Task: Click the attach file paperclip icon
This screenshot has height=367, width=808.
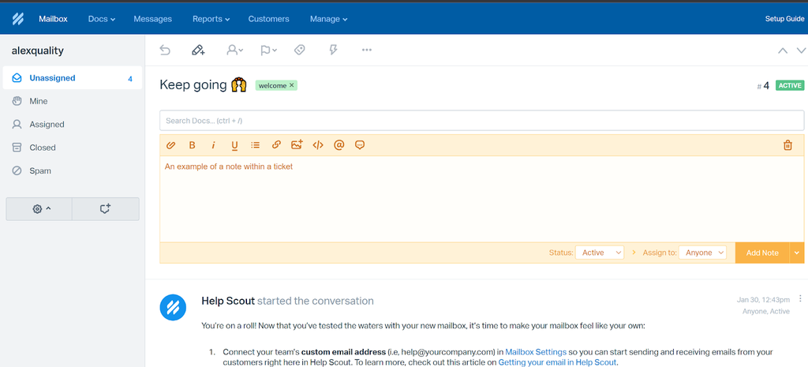Action: coord(171,145)
